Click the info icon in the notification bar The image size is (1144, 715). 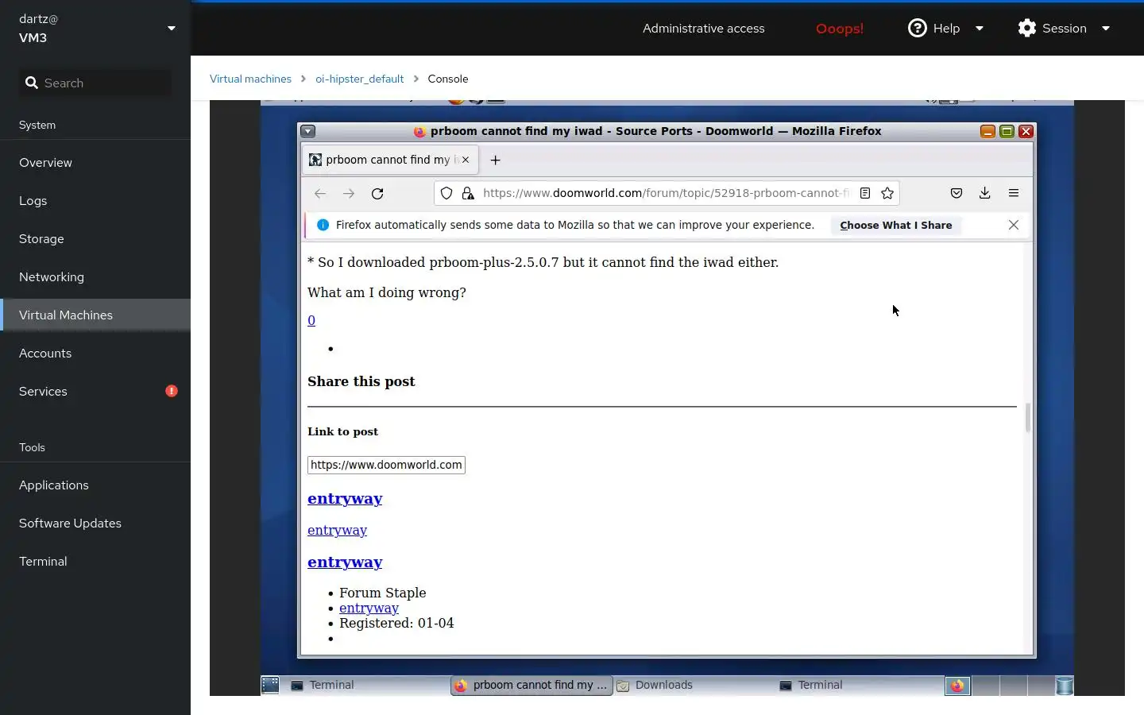coord(323,225)
